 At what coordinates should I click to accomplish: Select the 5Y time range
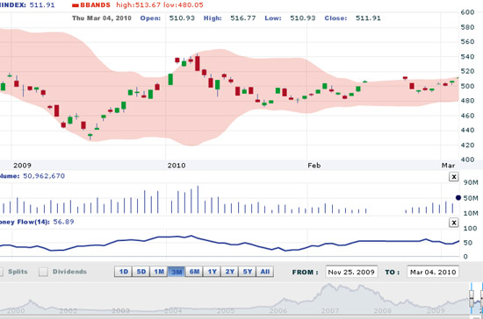[248, 272]
